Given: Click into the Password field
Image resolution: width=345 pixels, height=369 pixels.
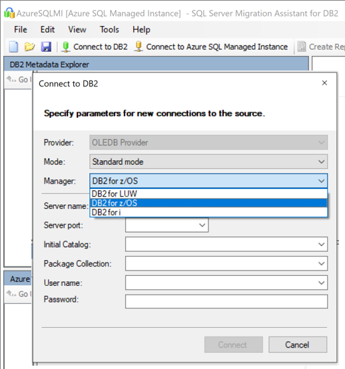Looking at the screenshot, I should pyautogui.click(x=226, y=301).
